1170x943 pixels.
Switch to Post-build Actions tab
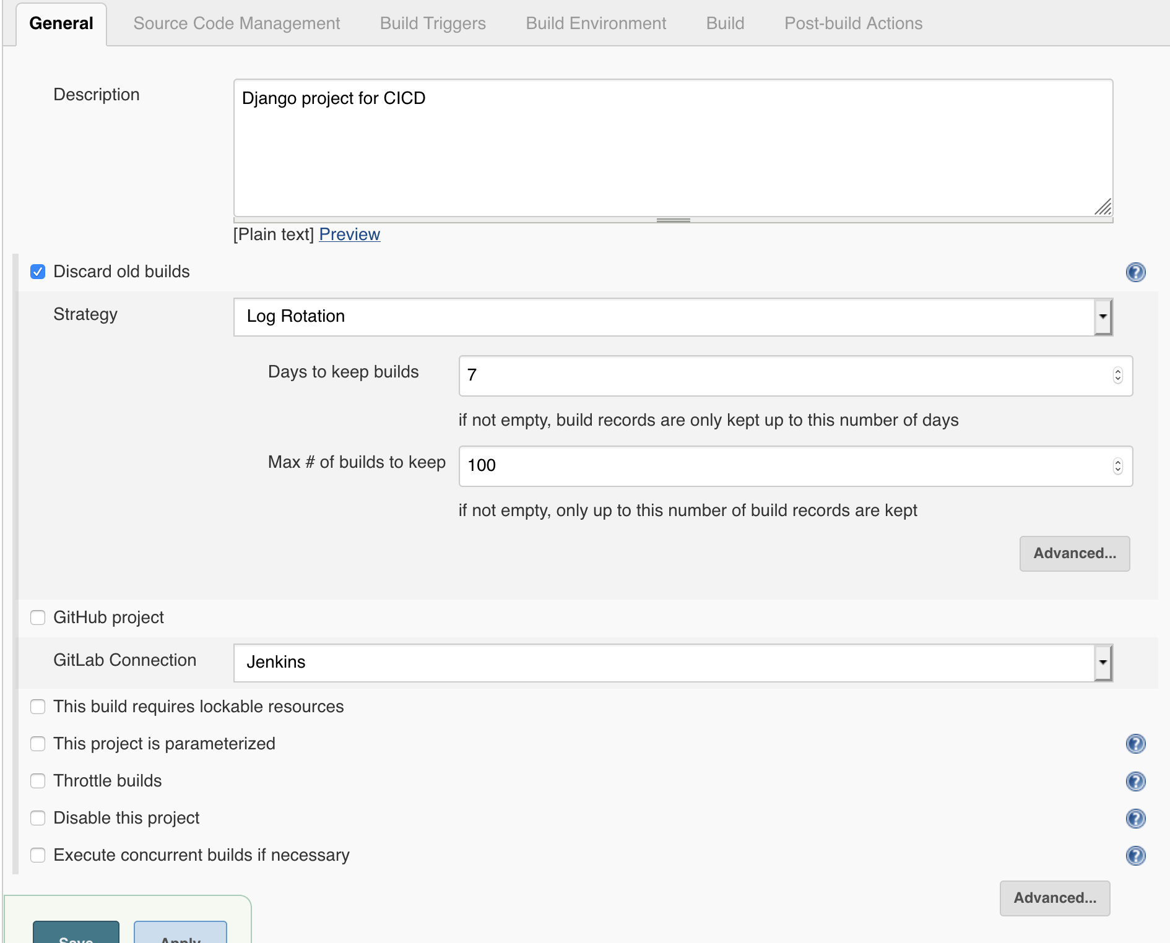click(x=853, y=23)
